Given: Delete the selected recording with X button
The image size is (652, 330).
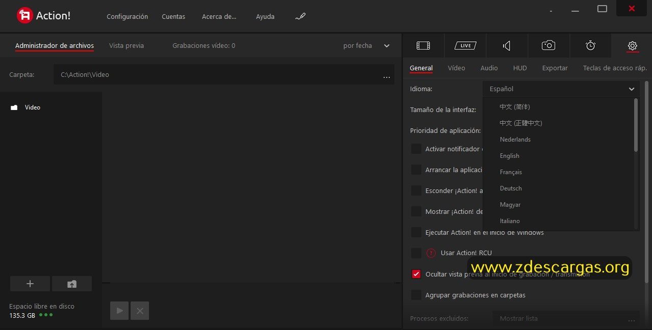Looking at the screenshot, I should (x=140, y=311).
